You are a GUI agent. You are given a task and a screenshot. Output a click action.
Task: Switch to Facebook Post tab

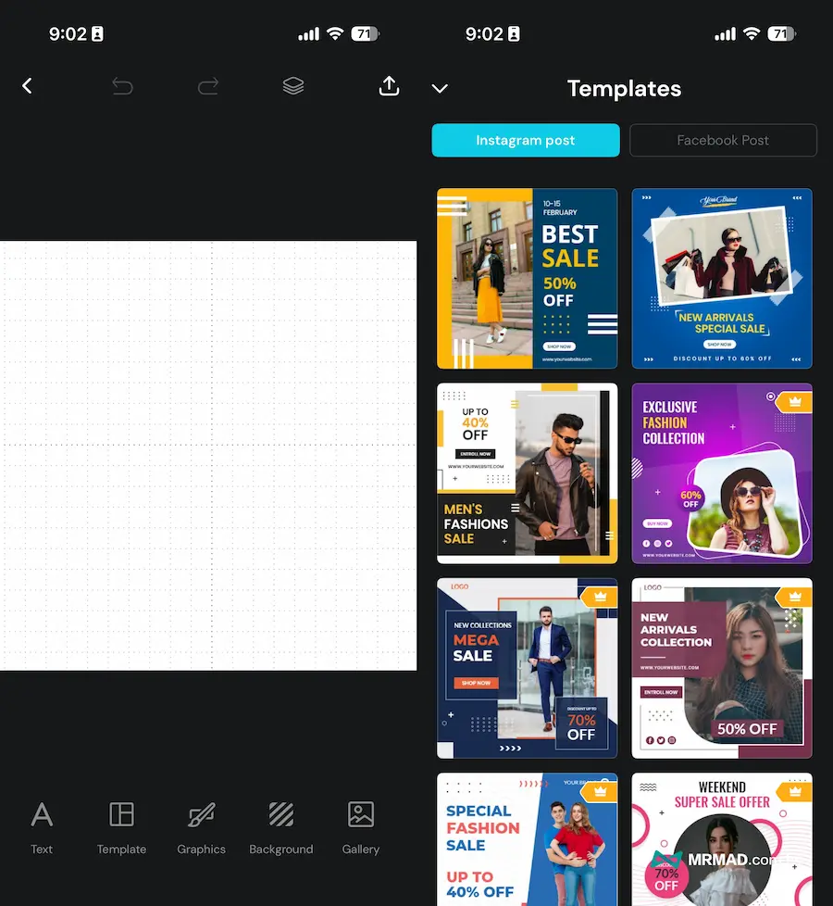tap(723, 141)
